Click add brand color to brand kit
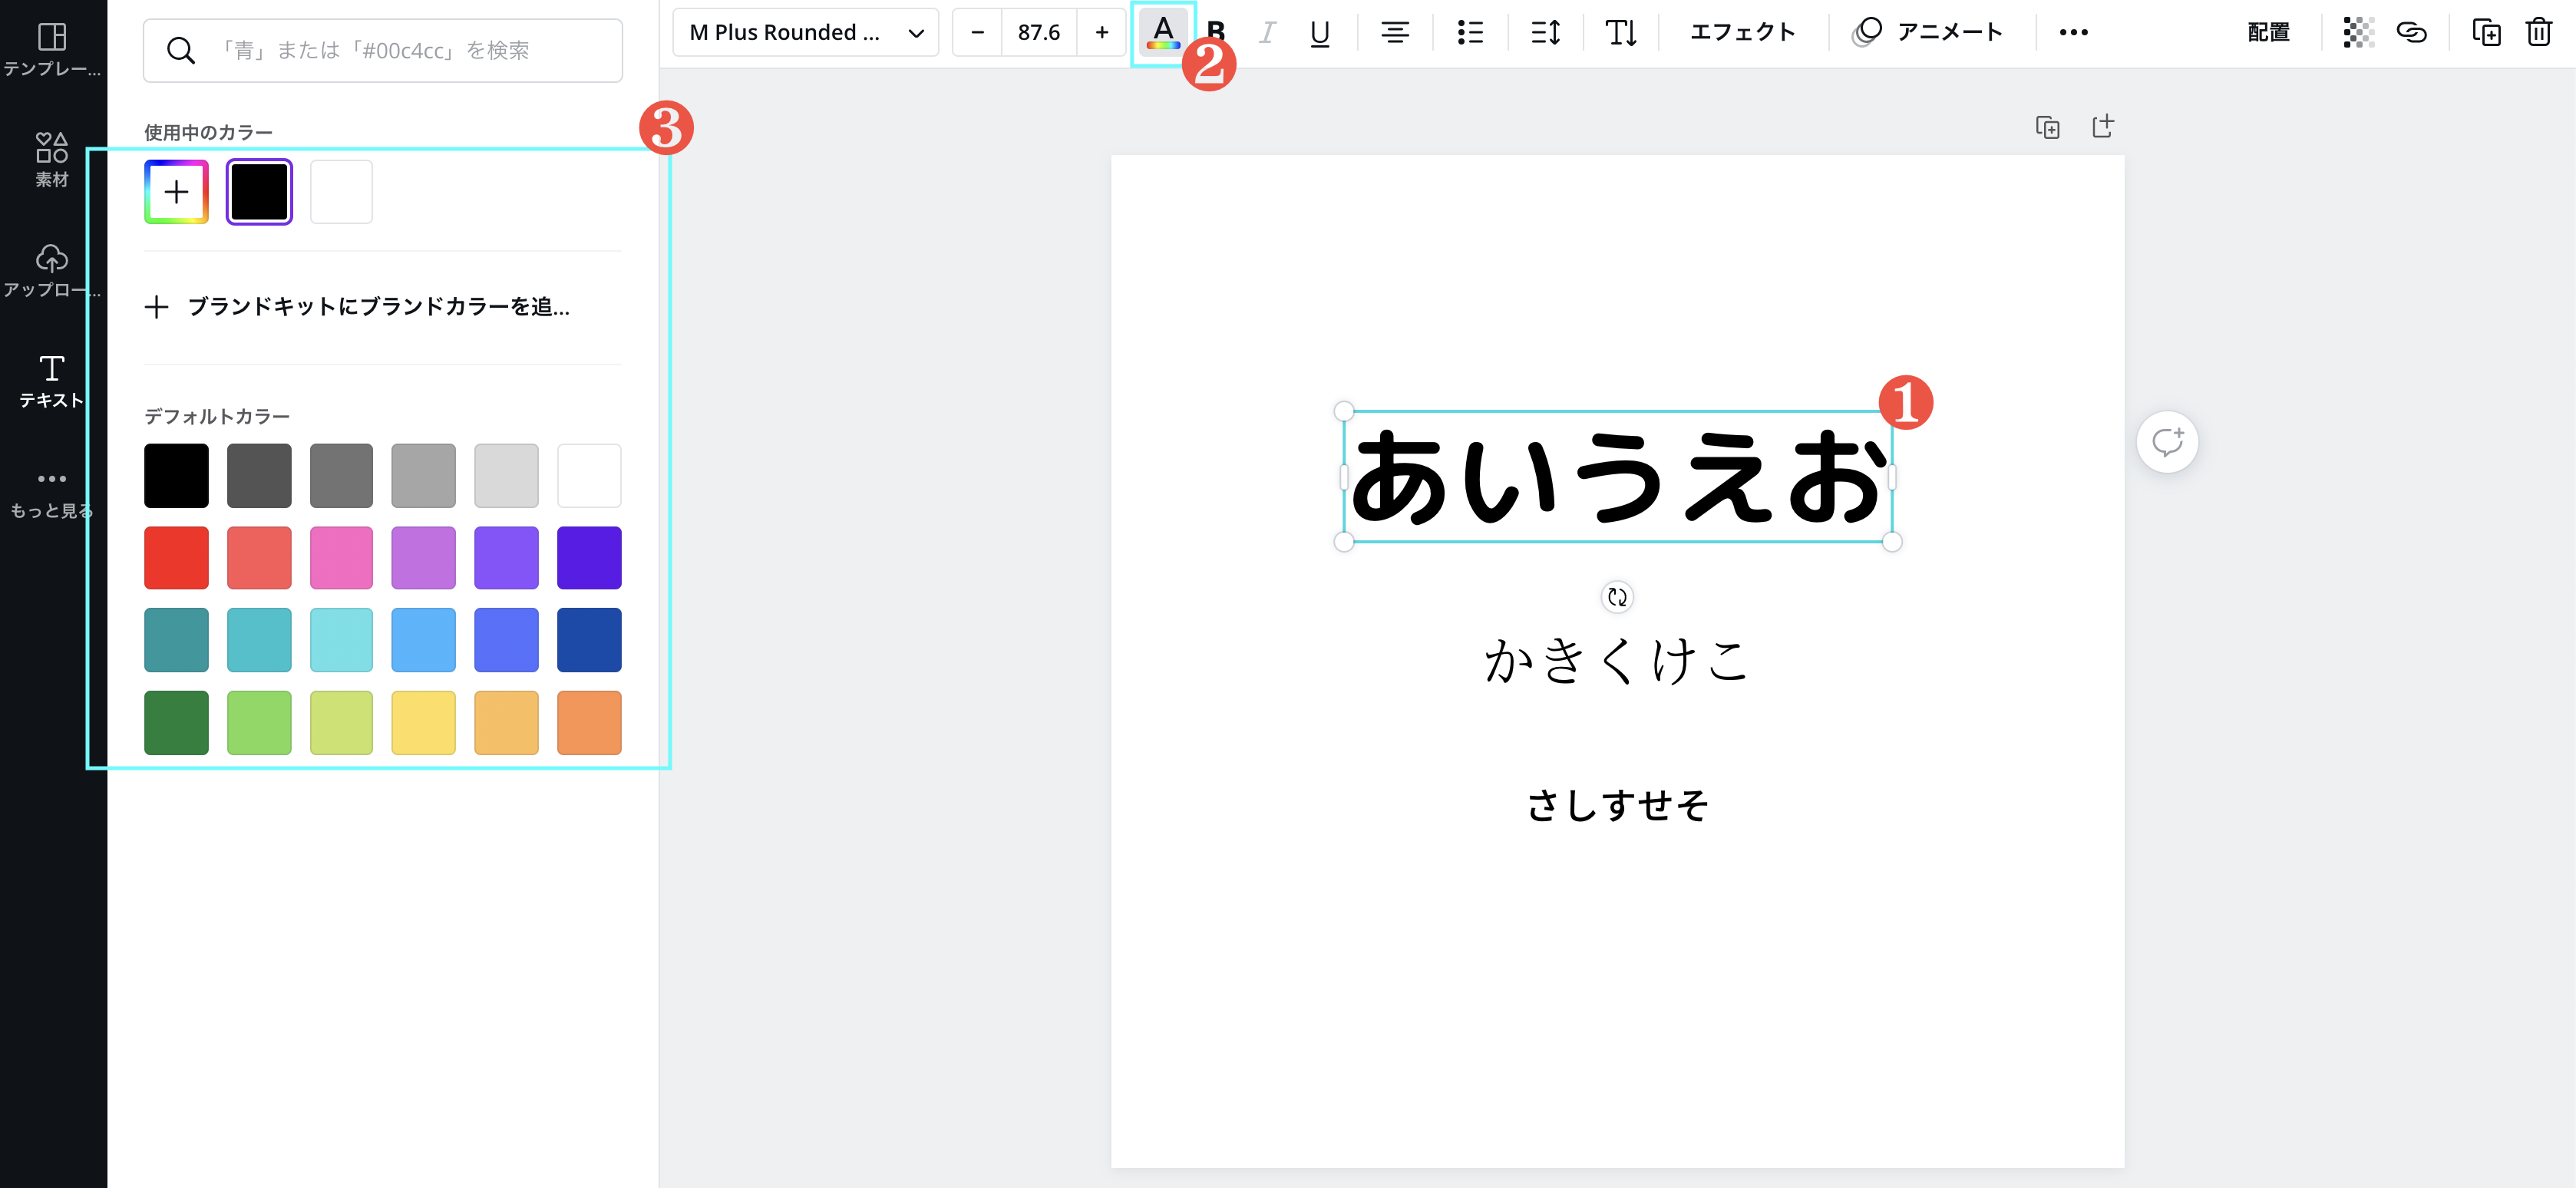The width and height of the screenshot is (2576, 1188). coord(358,307)
